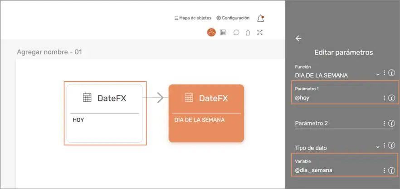Show info for the Función field
The image size is (400, 189).
pyautogui.click(x=392, y=73)
